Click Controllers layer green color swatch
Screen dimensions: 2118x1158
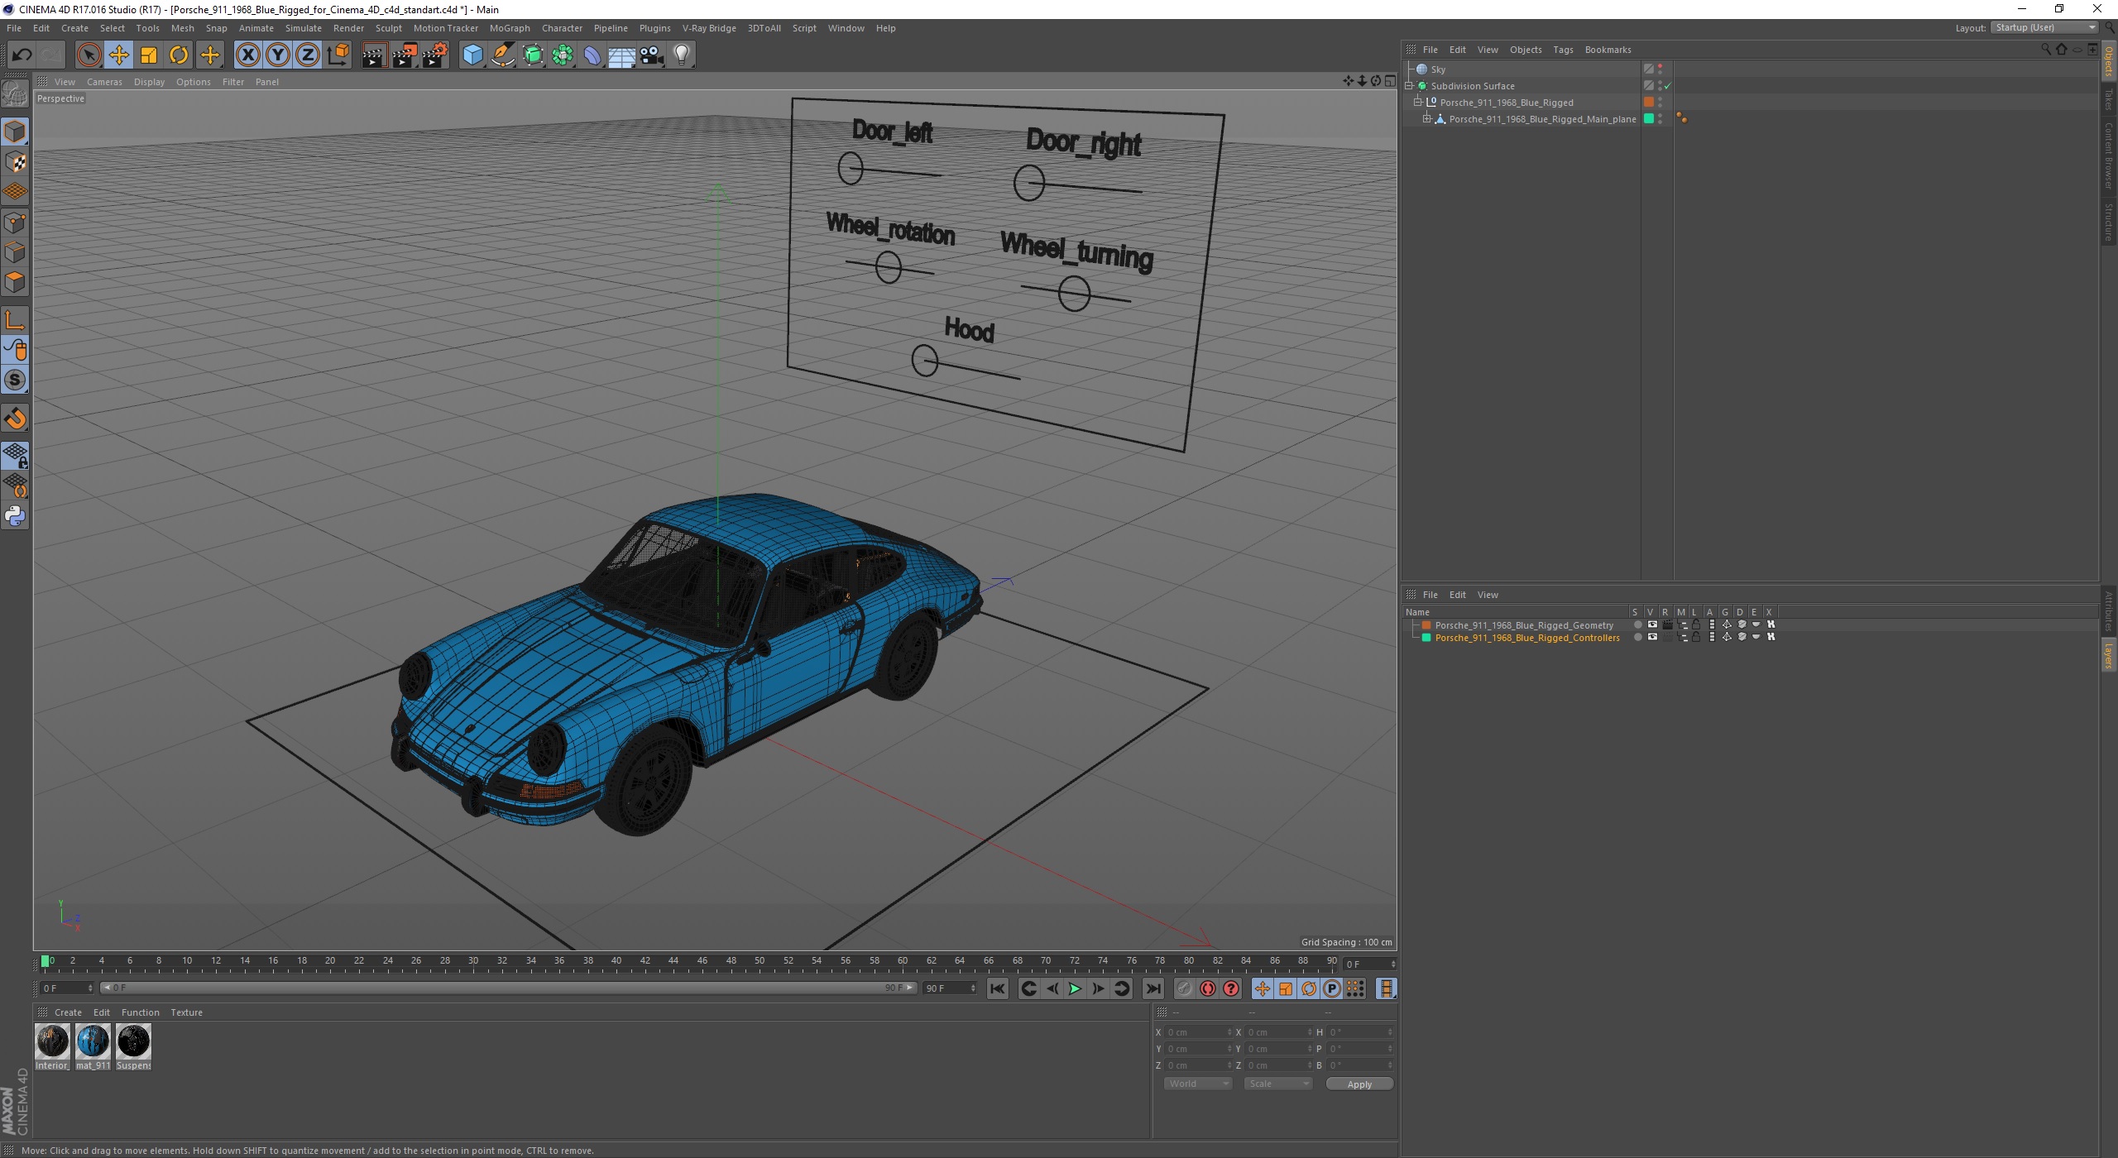[1426, 637]
